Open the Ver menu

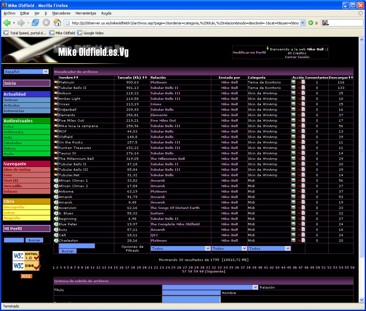[37, 13]
